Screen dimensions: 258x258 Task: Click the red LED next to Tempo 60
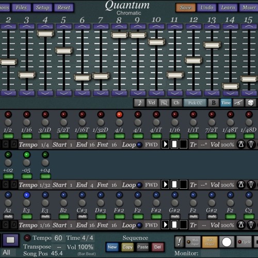click(x=27, y=238)
